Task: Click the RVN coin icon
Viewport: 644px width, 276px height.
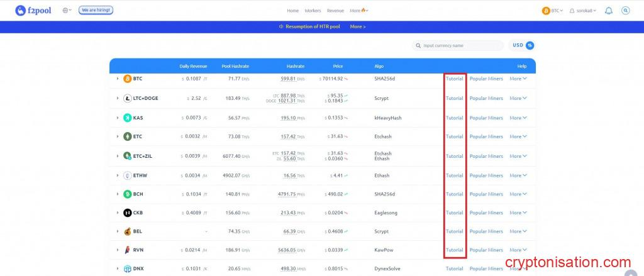Action: tap(128, 250)
